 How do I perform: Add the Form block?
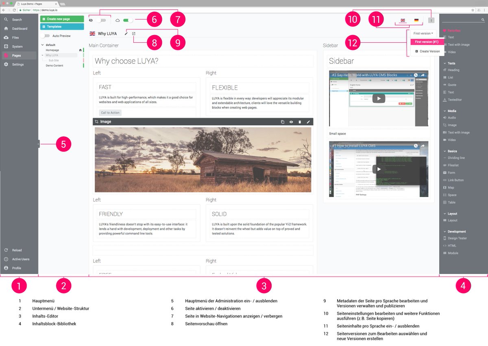click(x=451, y=173)
